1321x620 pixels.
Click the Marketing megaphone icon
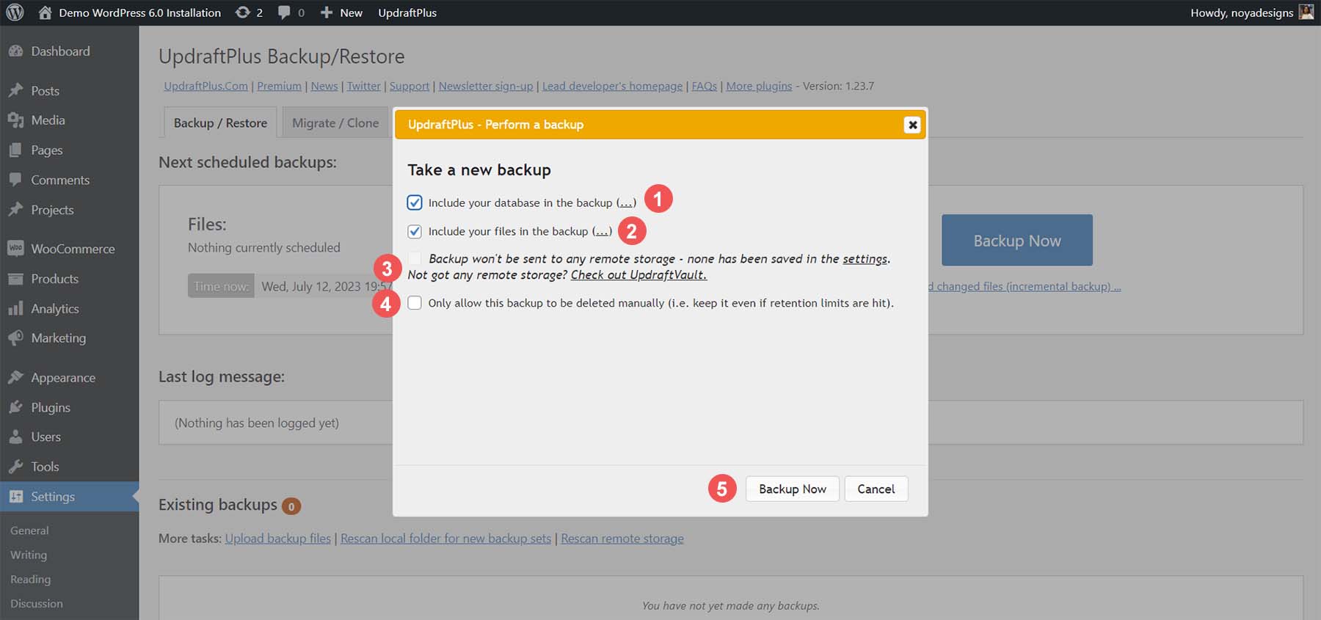click(x=15, y=338)
